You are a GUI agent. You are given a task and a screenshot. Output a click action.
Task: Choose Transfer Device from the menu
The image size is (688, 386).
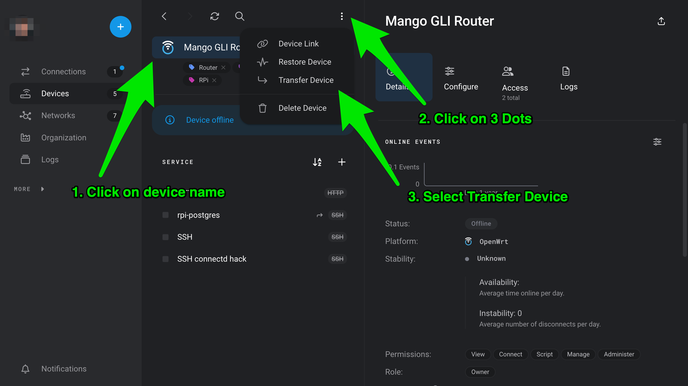(297, 80)
